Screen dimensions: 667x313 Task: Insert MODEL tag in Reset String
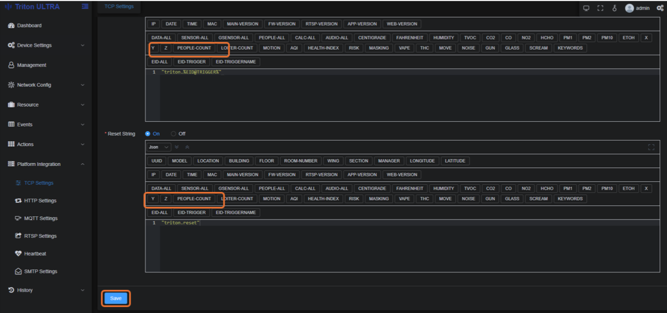(179, 161)
